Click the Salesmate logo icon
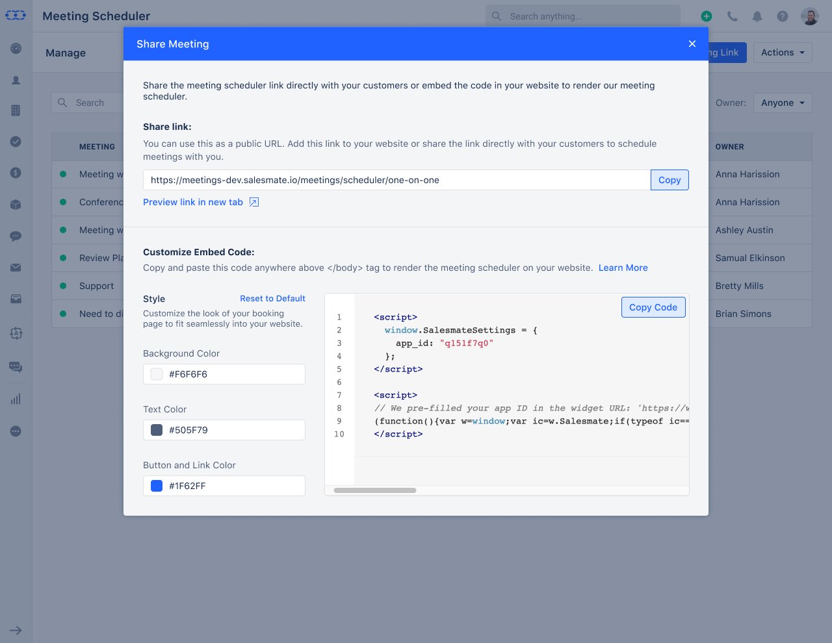The image size is (832, 643). (x=16, y=15)
